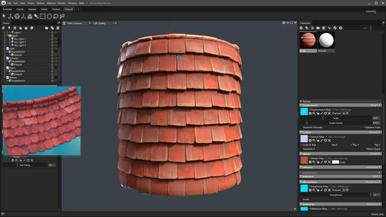The height and width of the screenshot is (217, 386).
Task: Open the Full Quality dropdown
Action: click(104, 23)
